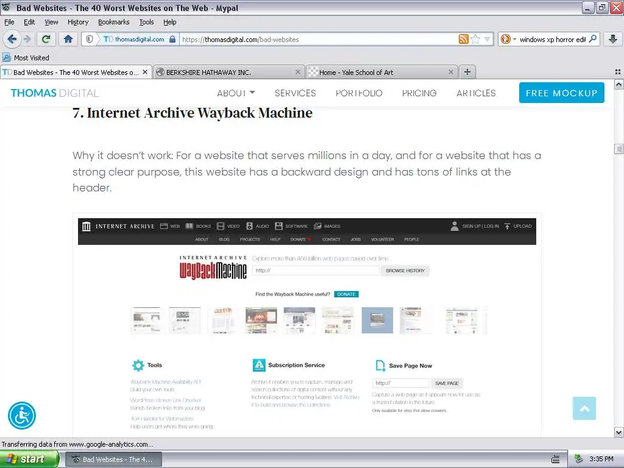Click the RSS feed icon in address bar

(463, 39)
